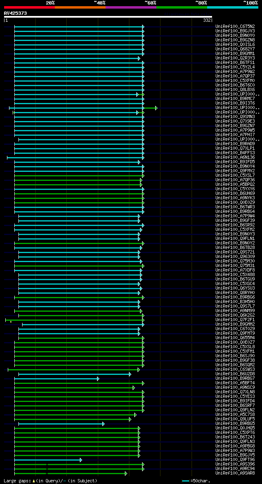
Task: Select the AV425373 query name
Action: pyautogui.click(x=16, y=13)
